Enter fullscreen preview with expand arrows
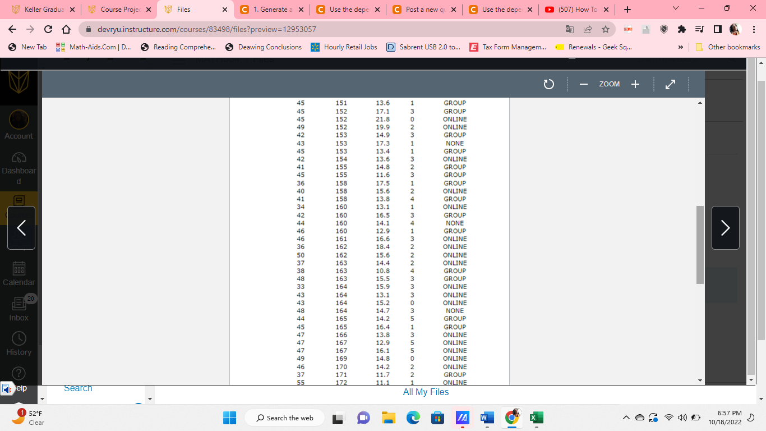This screenshot has width=766, height=431. 671,84
